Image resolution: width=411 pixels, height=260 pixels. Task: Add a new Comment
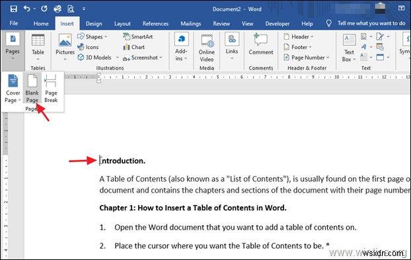261,44
